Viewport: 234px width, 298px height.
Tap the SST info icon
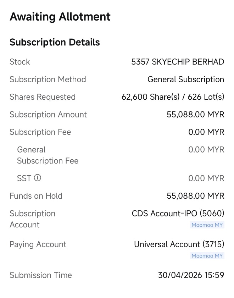[38, 178]
